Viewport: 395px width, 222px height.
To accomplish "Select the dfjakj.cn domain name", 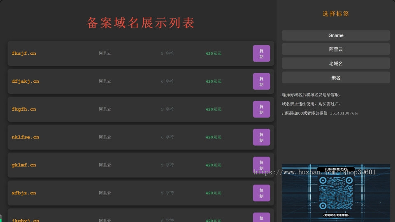I will click(x=26, y=81).
